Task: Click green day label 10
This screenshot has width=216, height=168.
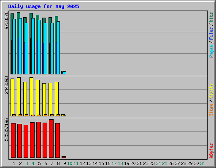Action: [70, 163]
